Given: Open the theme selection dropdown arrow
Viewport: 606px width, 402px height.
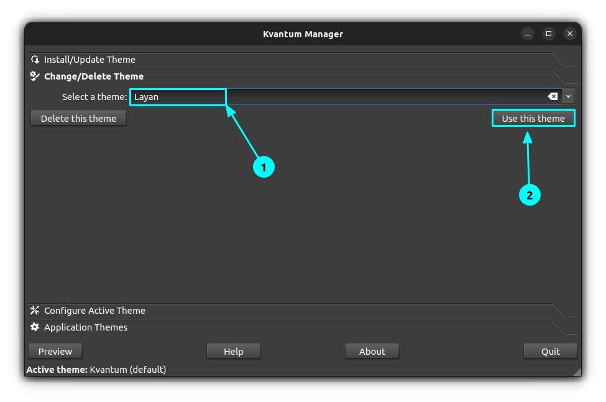Looking at the screenshot, I should click(567, 96).
